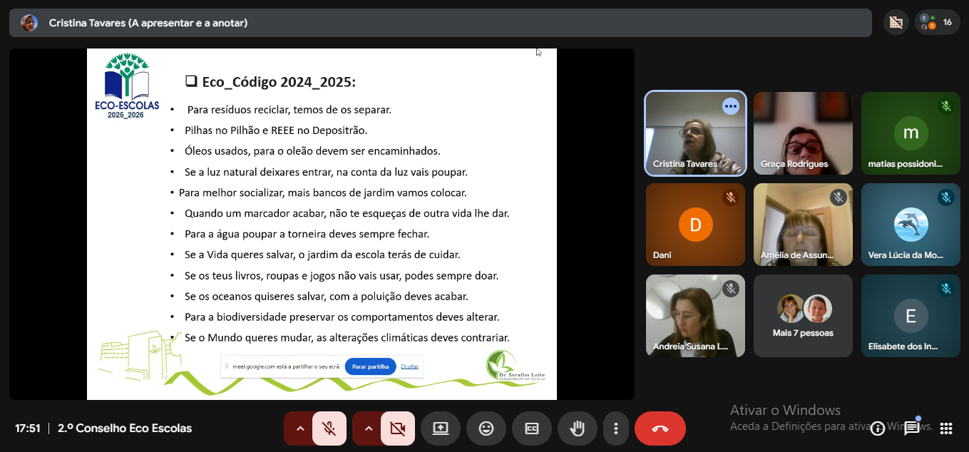Open activities grid icon

pos(946,428)
